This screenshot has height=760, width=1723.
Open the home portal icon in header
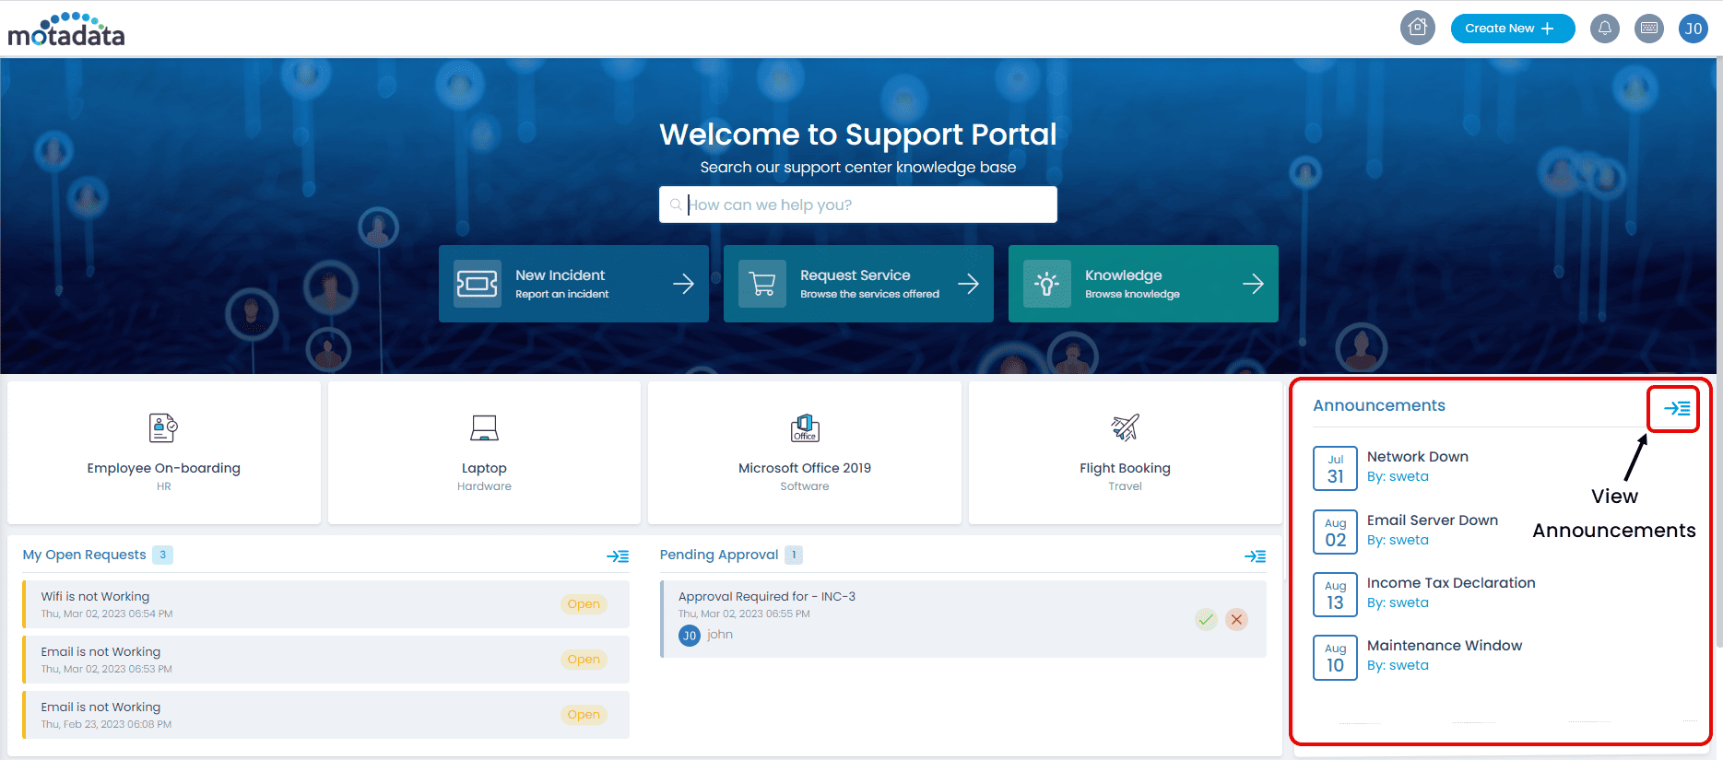pos(1418,28)
